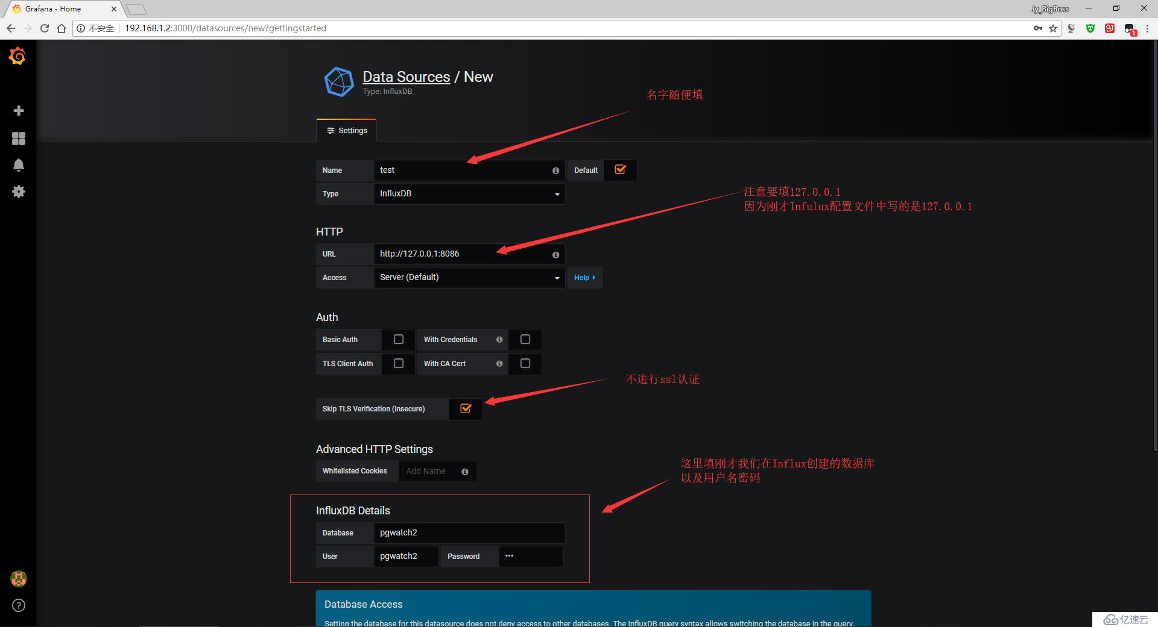
Task: Click the 'InfluxDB Details' heading
Action: [x=353, y=511]
